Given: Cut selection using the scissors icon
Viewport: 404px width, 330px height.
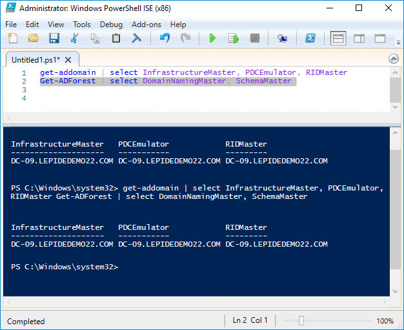Looking at the screenshot, I should pyautogui.click(x=74, y=38).
